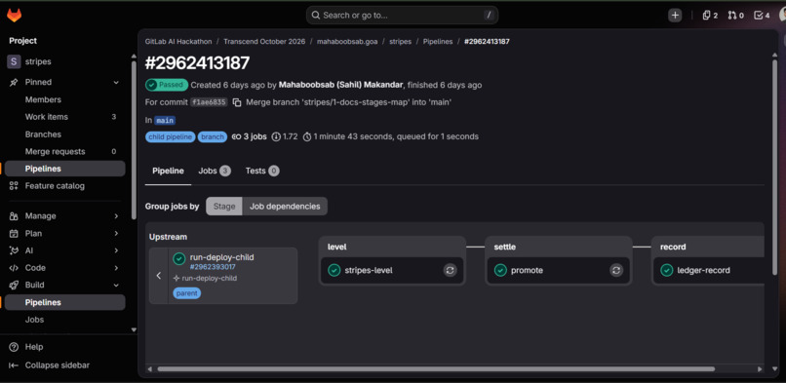Click the Plan section icon
Viewport: 786px width, 383px height.
(14, 234)
